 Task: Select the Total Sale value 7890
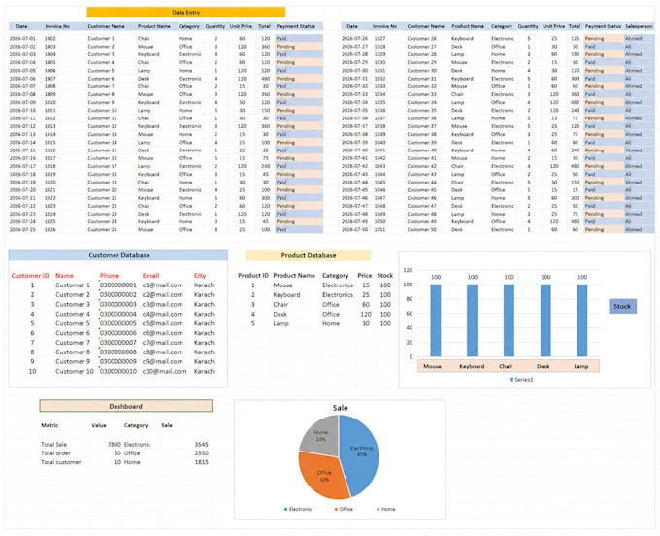tap(115, 444)
